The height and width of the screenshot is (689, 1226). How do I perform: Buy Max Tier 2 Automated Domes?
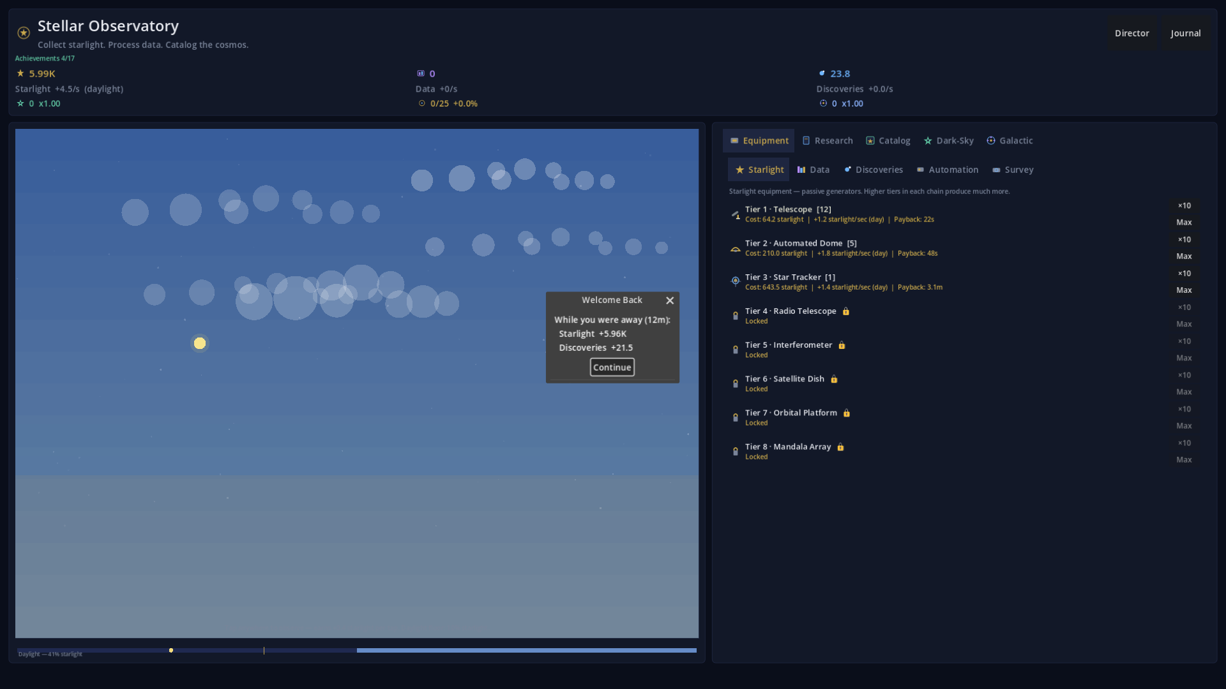click(x=1184, y=256)
